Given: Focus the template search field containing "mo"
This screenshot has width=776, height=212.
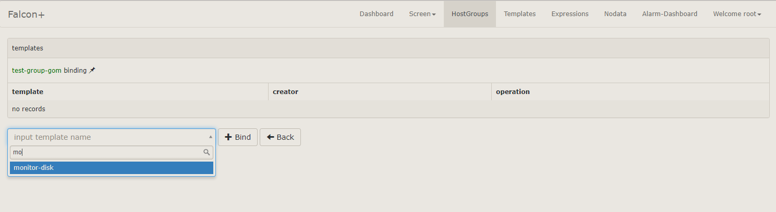Looking at the screenshot, I should [106, 152].
